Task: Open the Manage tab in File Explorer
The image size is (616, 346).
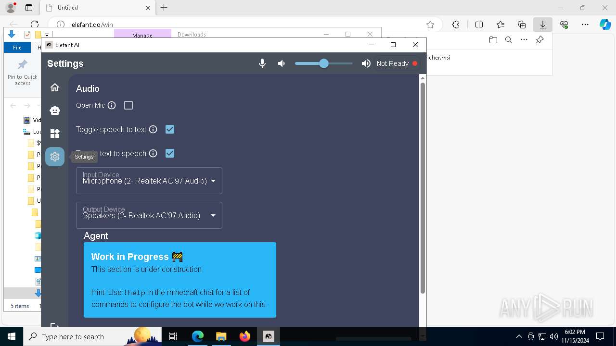Action: 142,35
